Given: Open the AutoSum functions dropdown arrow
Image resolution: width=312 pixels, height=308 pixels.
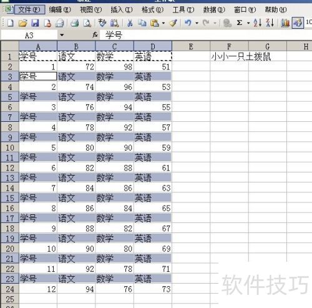Looking at the screenshot, I should coord(248,23).
